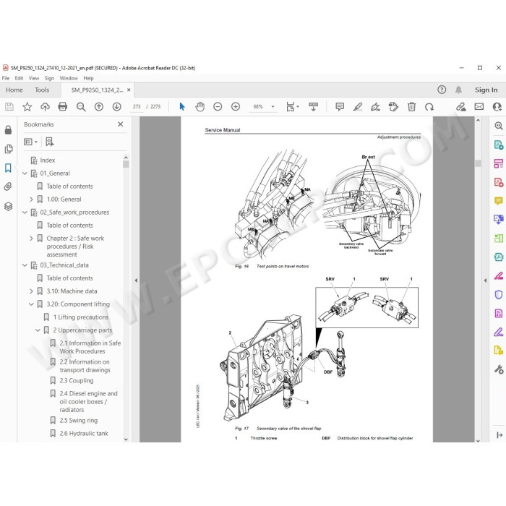Toggle scrolling mode icon
The width and height of the screenshot is (506, 506).
click(313, 106)
